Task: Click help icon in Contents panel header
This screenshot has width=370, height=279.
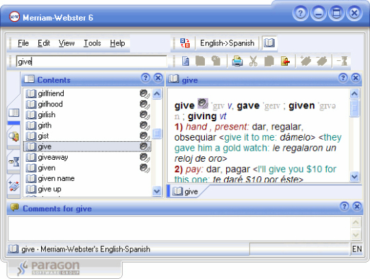Action: (145, 77)
